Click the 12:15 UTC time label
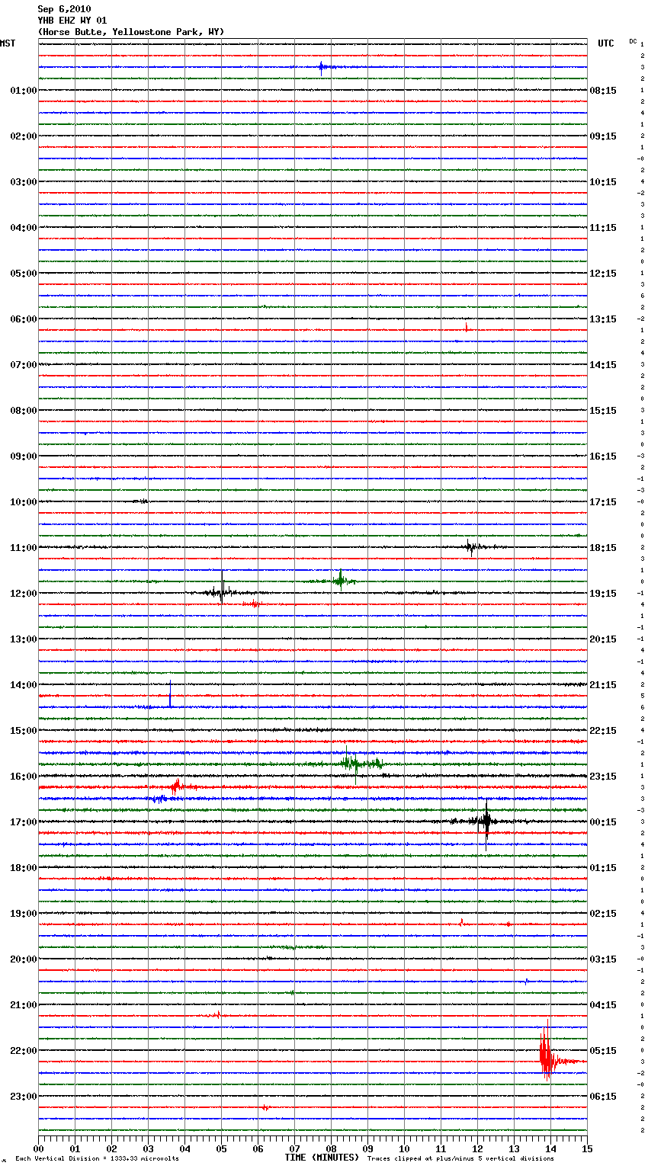This screenshot has width=648, height=1169. tap(603, 274)
